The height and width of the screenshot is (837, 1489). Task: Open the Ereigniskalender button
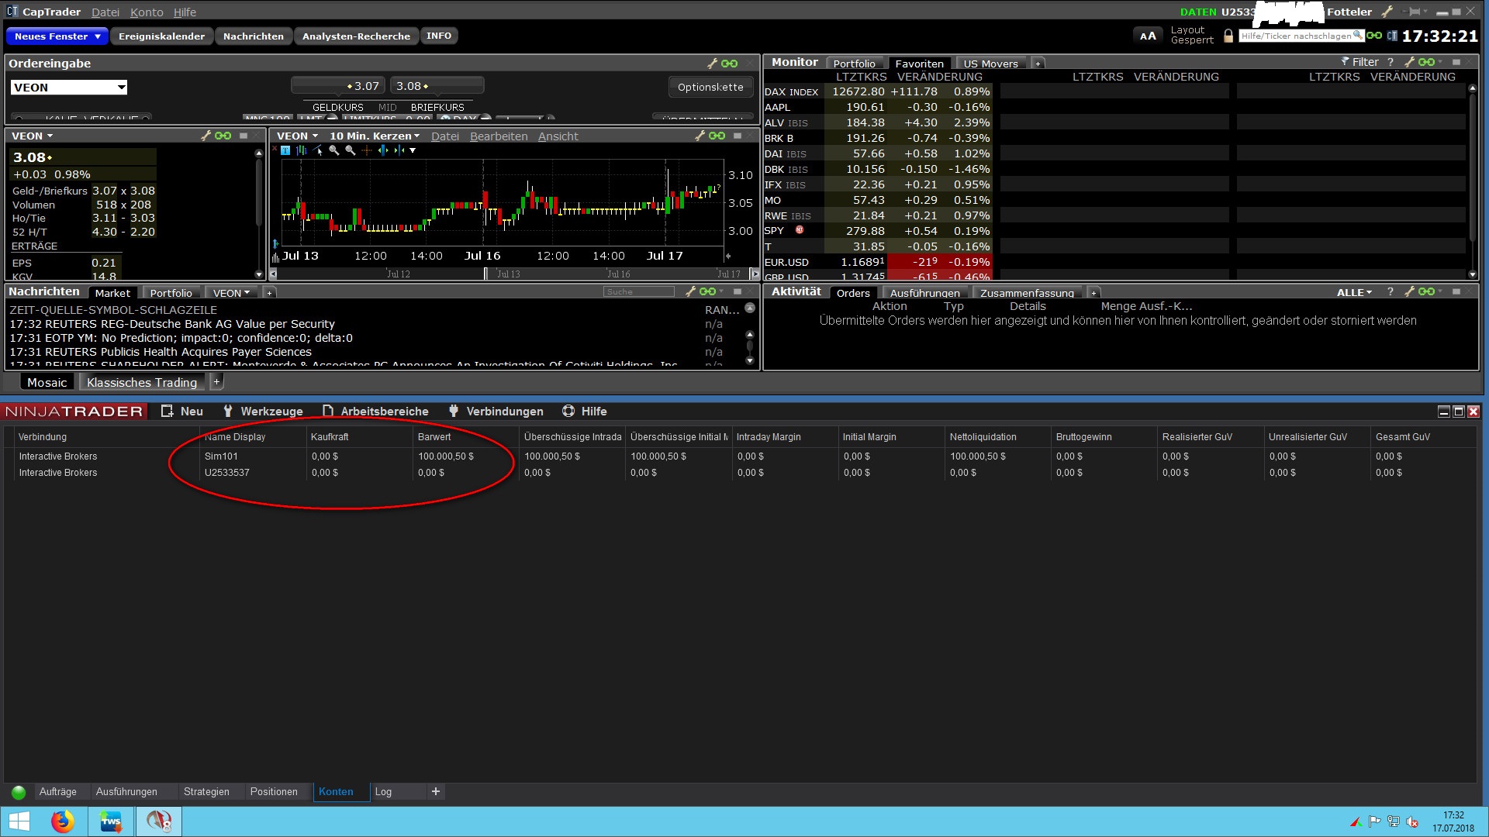pyautogui.click(x=161, y=36)
